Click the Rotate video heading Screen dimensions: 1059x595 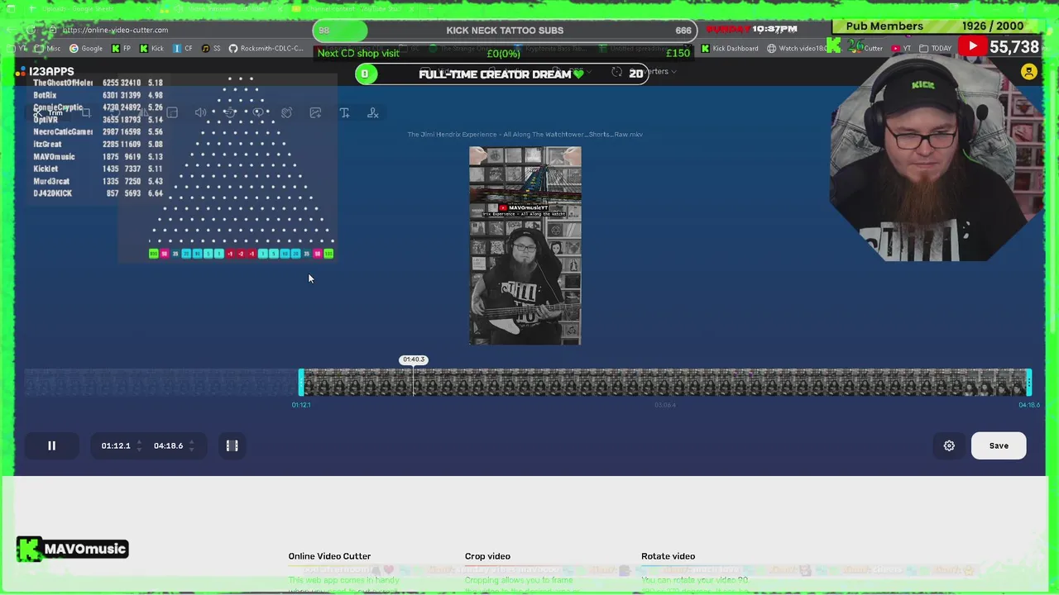[668, 556]
